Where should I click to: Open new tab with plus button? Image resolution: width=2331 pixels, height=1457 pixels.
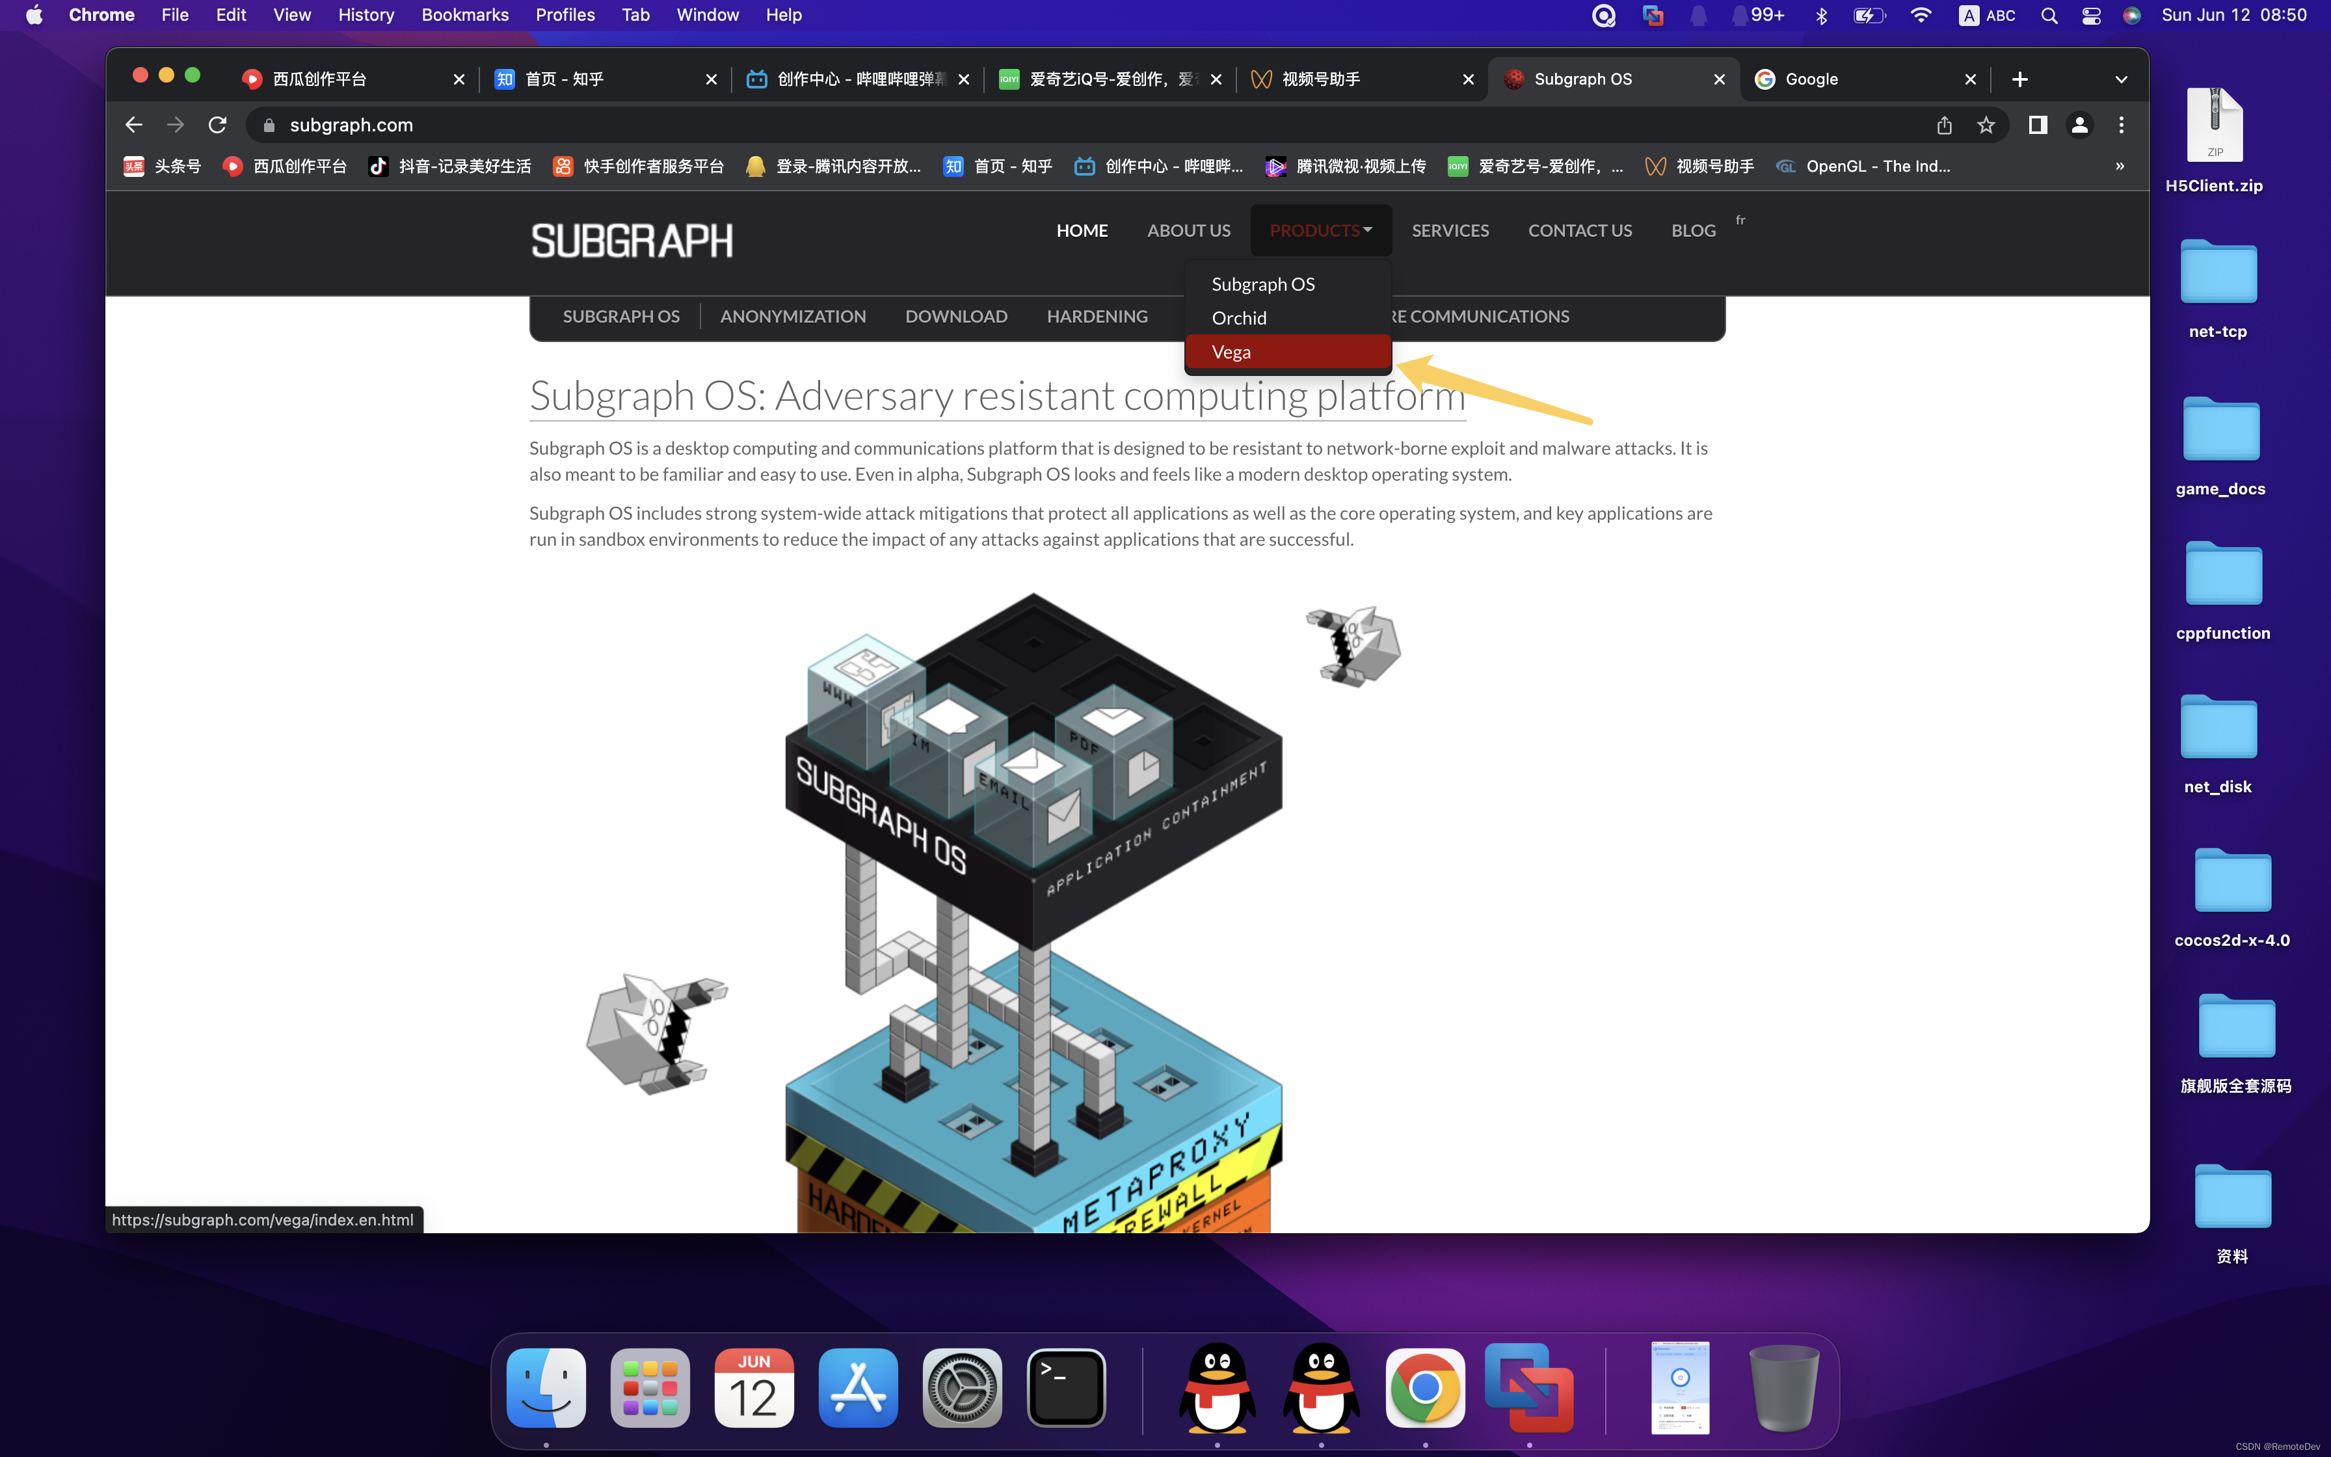click(x=2020, y=79)
